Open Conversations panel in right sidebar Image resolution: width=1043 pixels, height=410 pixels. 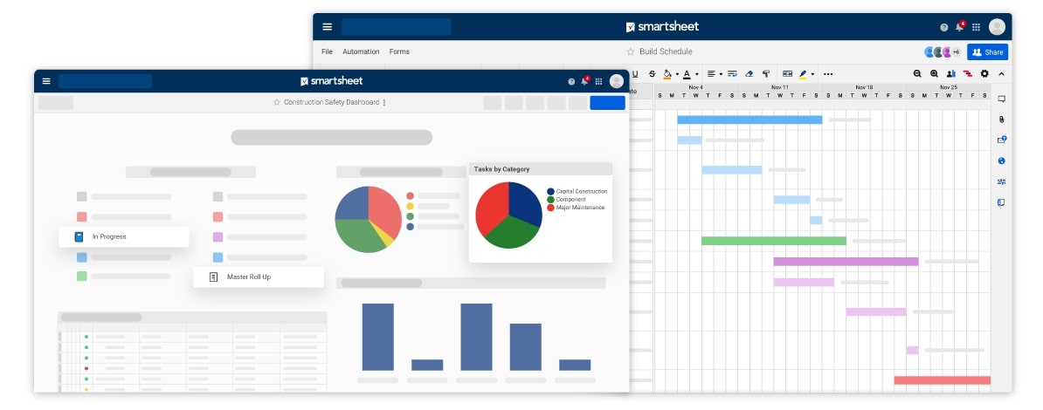click(1001, 99)
